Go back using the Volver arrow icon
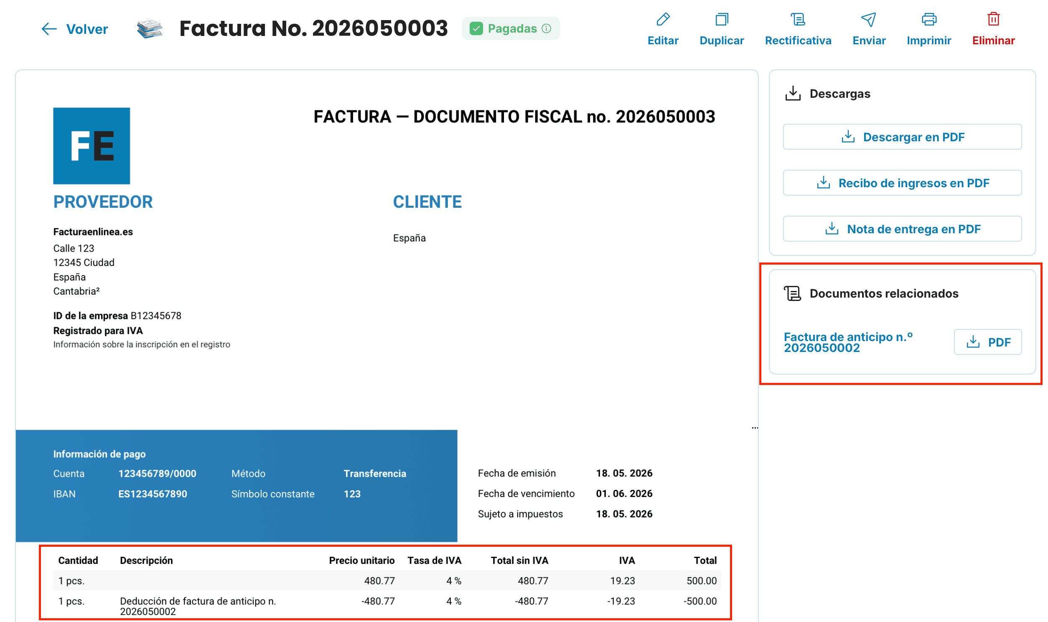Screen dimensions: 1048x622 click(49, 29)
